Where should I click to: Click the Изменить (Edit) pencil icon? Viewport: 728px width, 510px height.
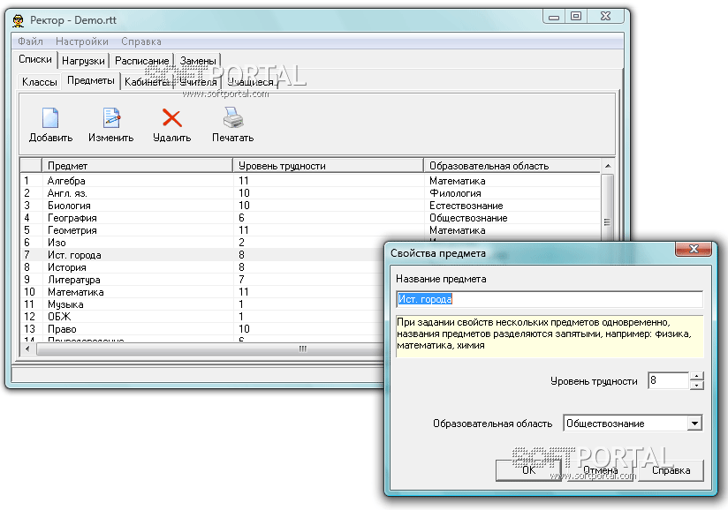tap(111, 117)
